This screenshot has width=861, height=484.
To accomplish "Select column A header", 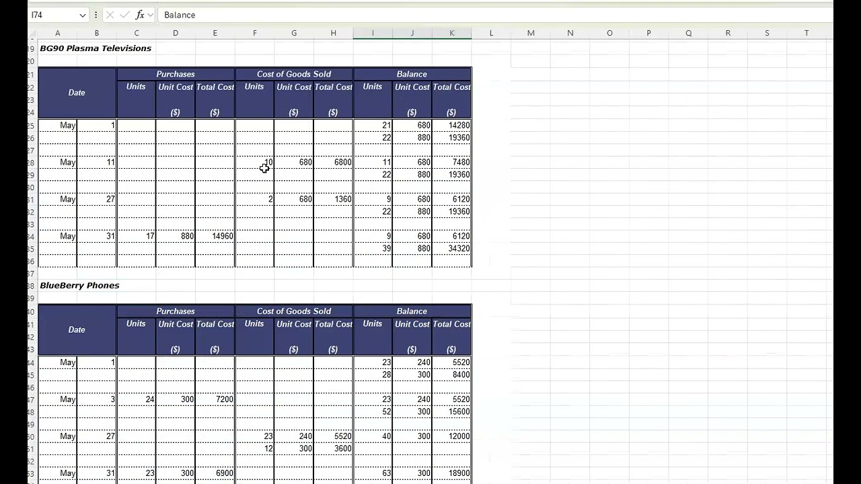I will click(x=57, y=33).
